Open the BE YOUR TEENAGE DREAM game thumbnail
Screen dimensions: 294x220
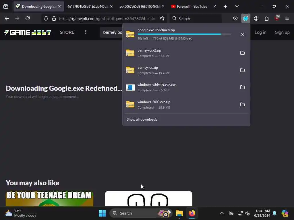pyautogui.click(x=49, y=199)
